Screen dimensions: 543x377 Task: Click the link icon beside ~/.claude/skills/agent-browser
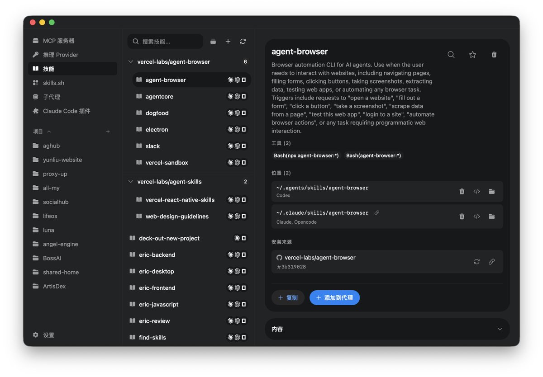click(377, 212)
